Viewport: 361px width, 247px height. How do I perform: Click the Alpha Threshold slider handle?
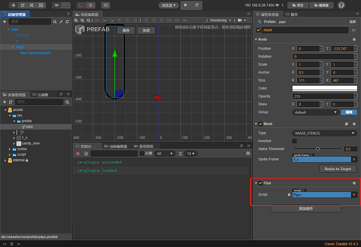pyautogui.click(x=318, y=149)
